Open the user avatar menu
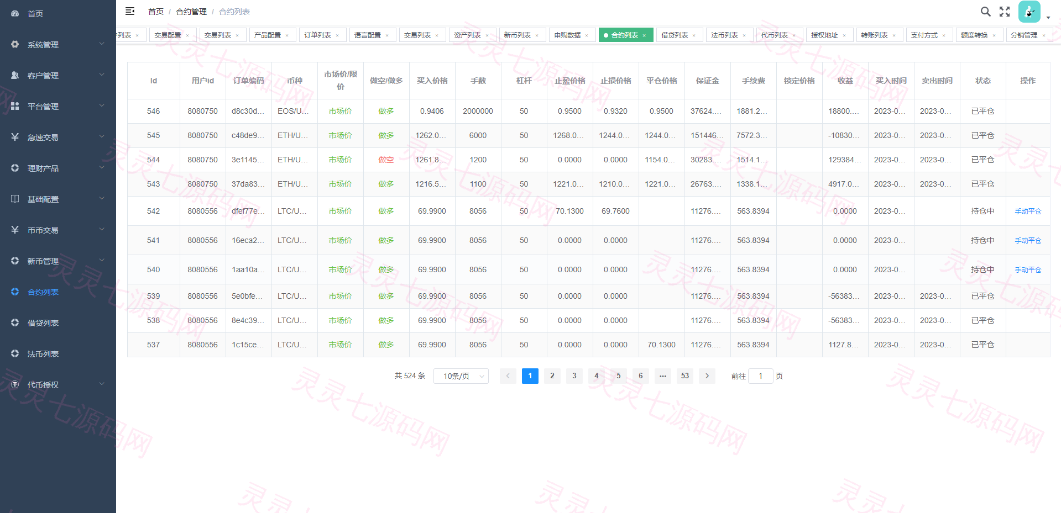 [x=1029, y=12]
